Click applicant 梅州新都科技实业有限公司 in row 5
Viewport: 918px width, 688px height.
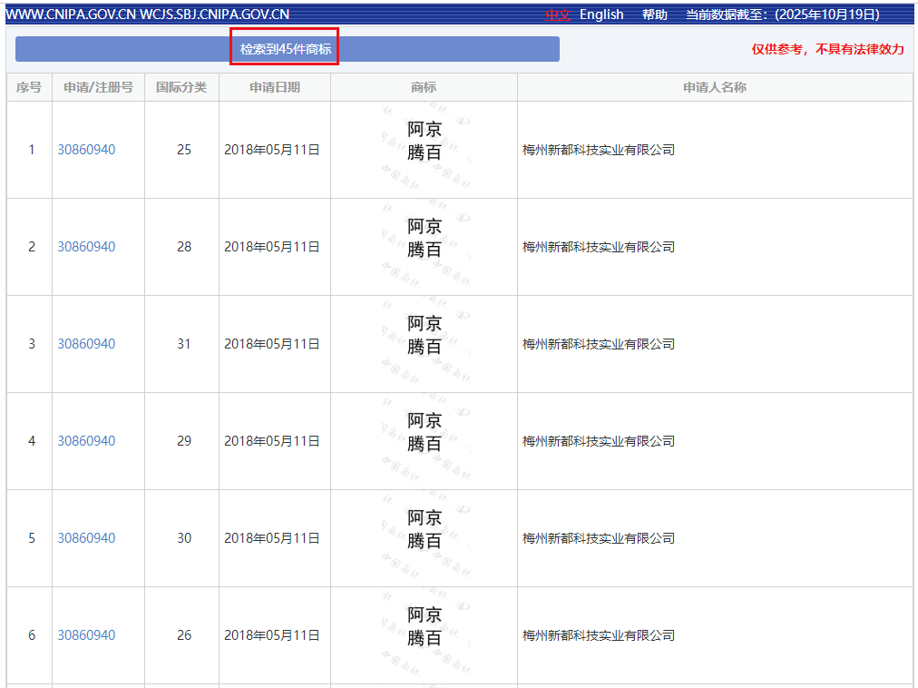(599, 538)
